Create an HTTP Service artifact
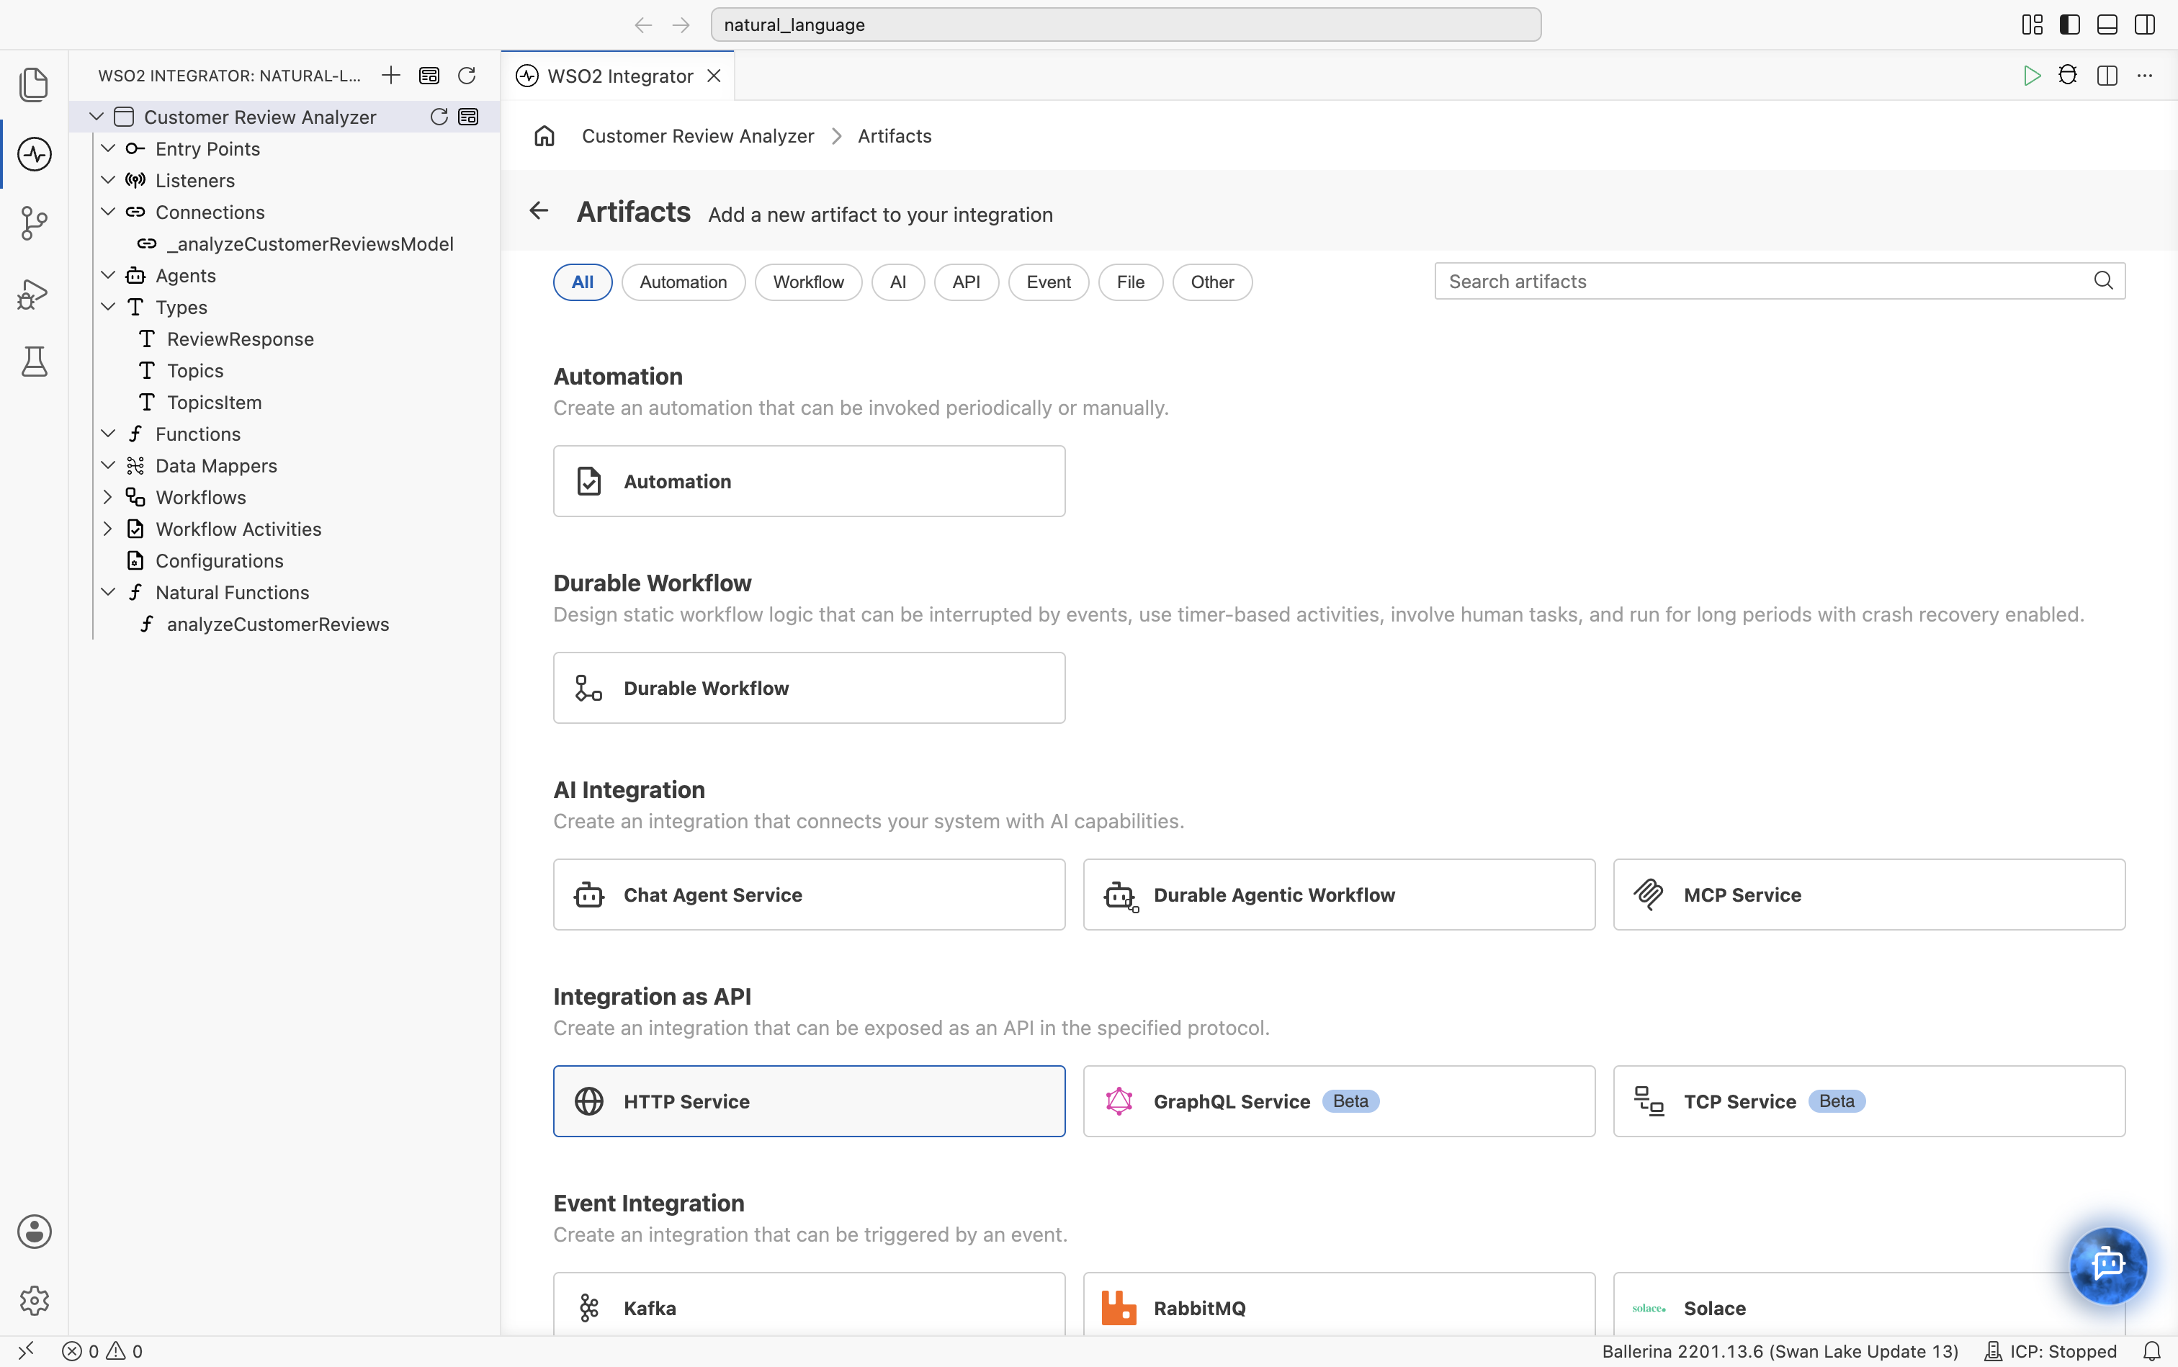 pyautogui.click(x=809, y=1101)
